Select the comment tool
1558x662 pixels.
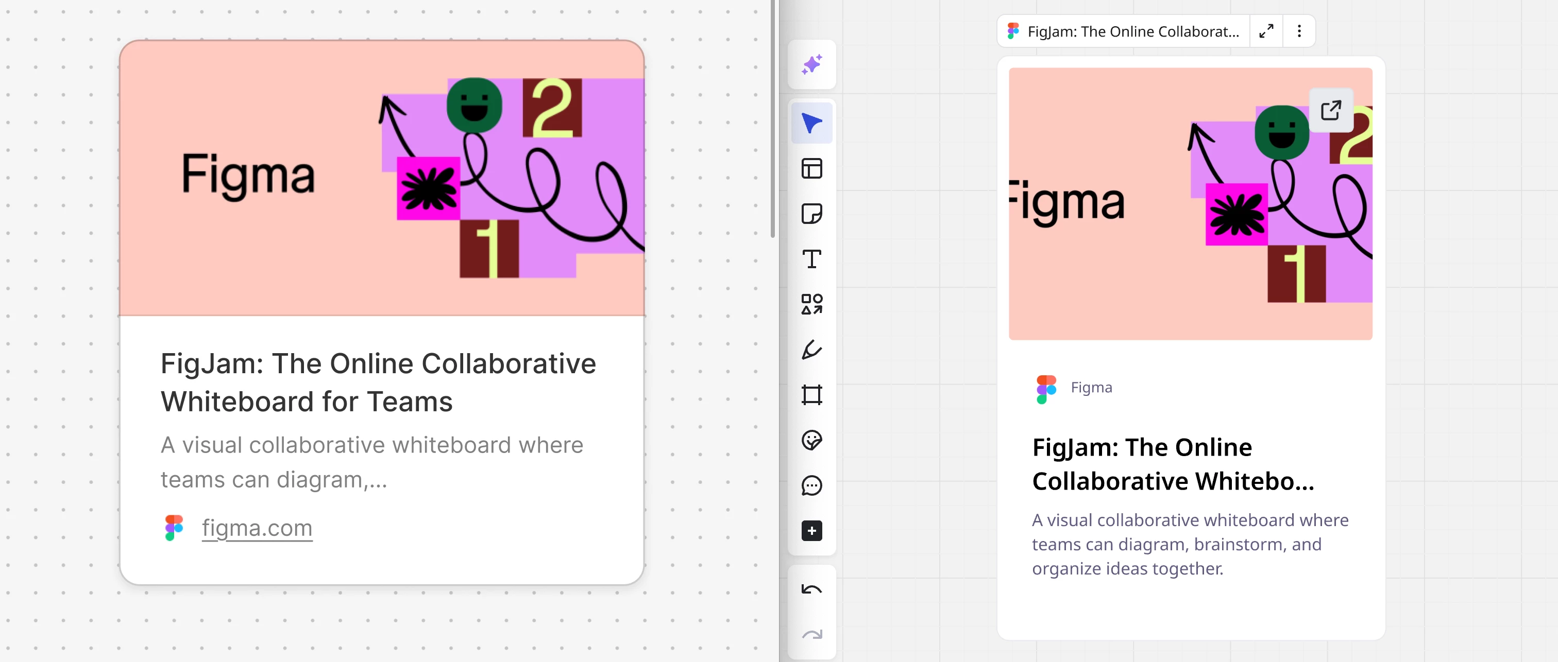click(811, 485)
